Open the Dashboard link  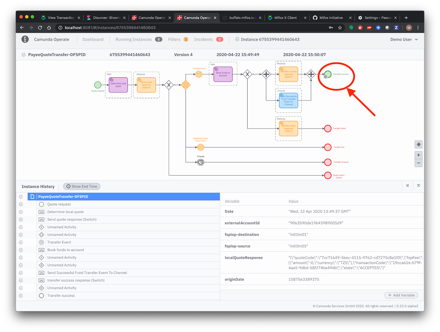(93, 39)
